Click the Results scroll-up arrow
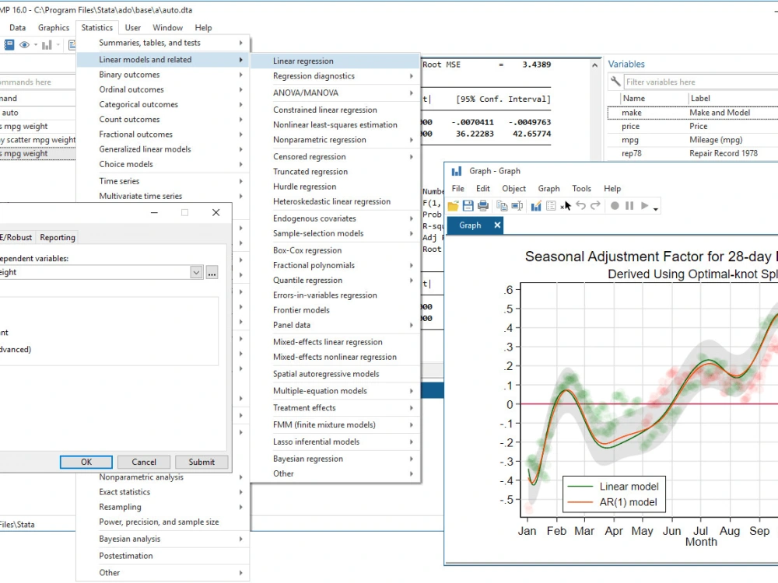Image resolution: width=778 pixels, height=583 pixels. click(x=594, y=65)
